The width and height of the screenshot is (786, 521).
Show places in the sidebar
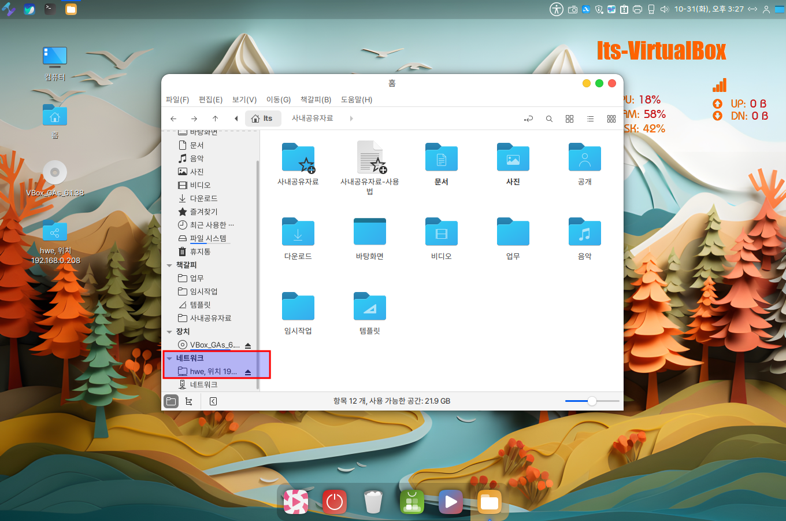[x=171, y=401]
